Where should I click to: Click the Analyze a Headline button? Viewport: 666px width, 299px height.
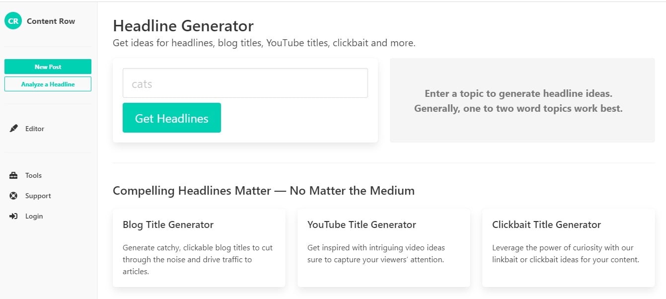pyautogui.click(x=48, y=84)
